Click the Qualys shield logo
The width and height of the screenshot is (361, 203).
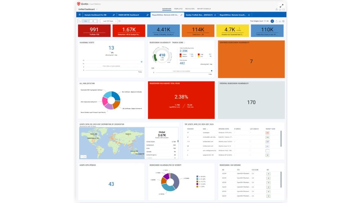pos(79,4)
